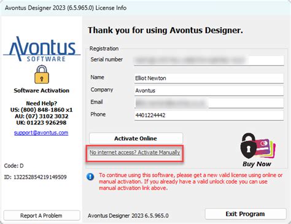Click the blue information icon beside the red warning
Image resolution: width=291 pixels, height=224 pixels.
(90, 177)
